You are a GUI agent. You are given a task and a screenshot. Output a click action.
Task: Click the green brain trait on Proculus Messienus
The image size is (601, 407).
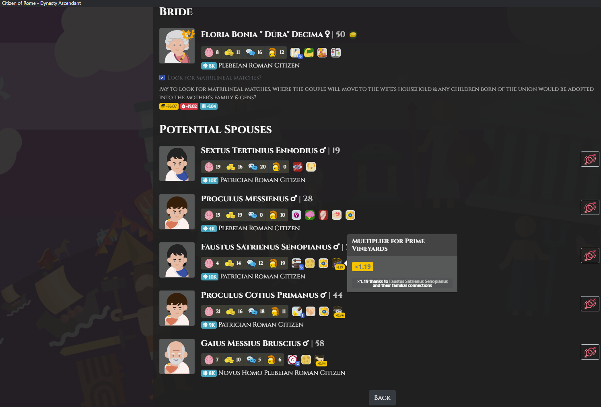[x=310, y=215]
